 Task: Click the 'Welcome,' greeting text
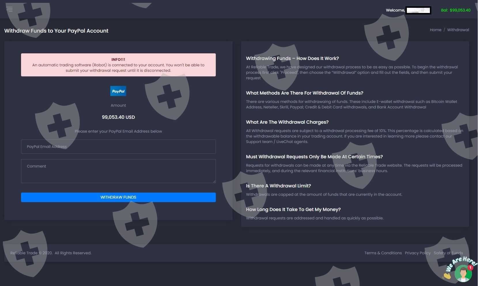395,10
